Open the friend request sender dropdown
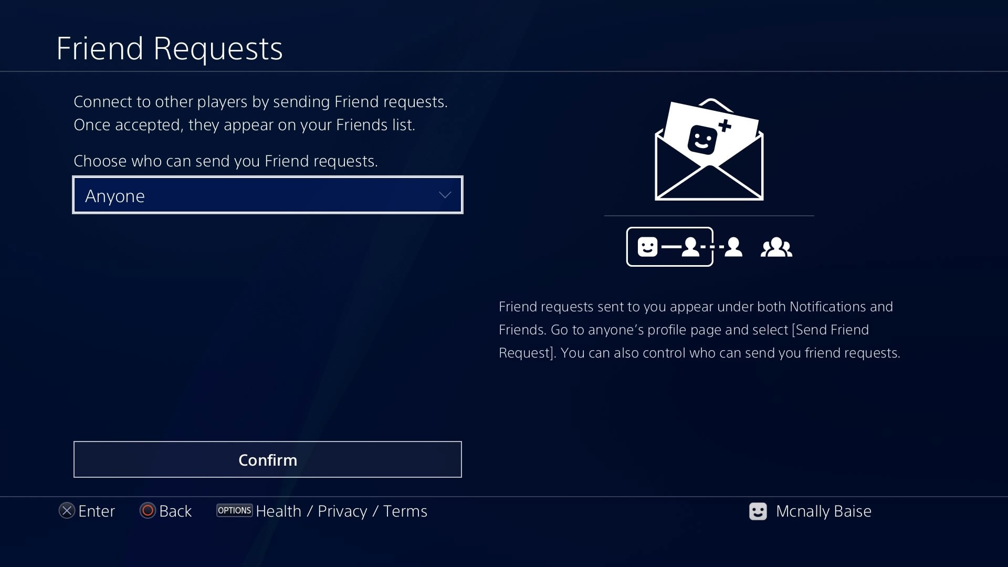Screen dimensions: 1008x567 click(x=267, y=195)
